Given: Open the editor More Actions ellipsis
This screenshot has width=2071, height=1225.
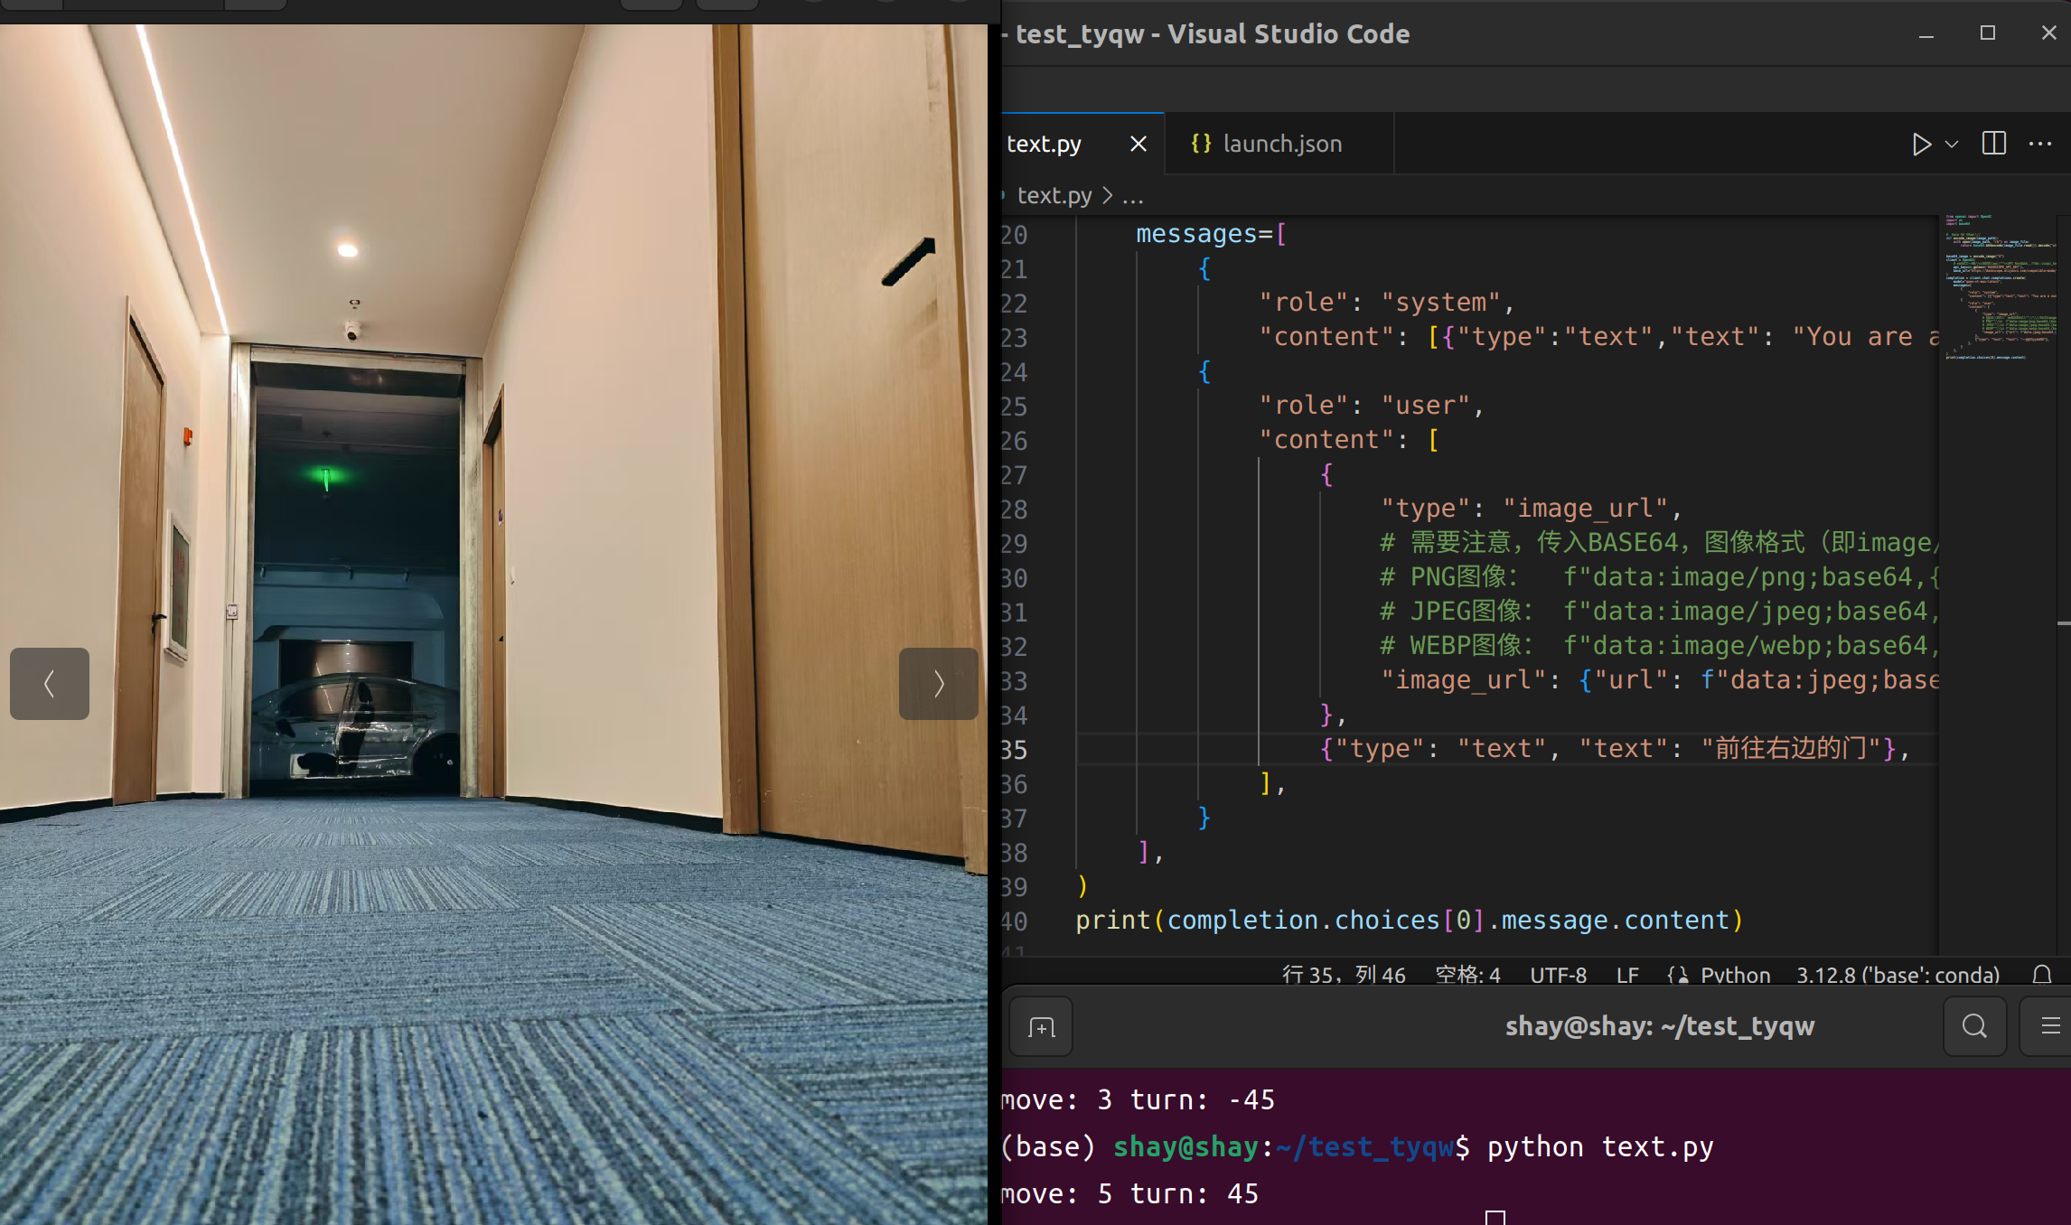Looking at the screenshot, I should click(2040, 144).
